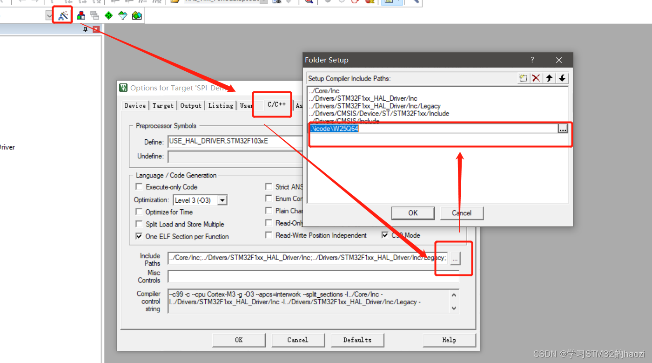
Task: Pin the left project panel
Action: 86,29
